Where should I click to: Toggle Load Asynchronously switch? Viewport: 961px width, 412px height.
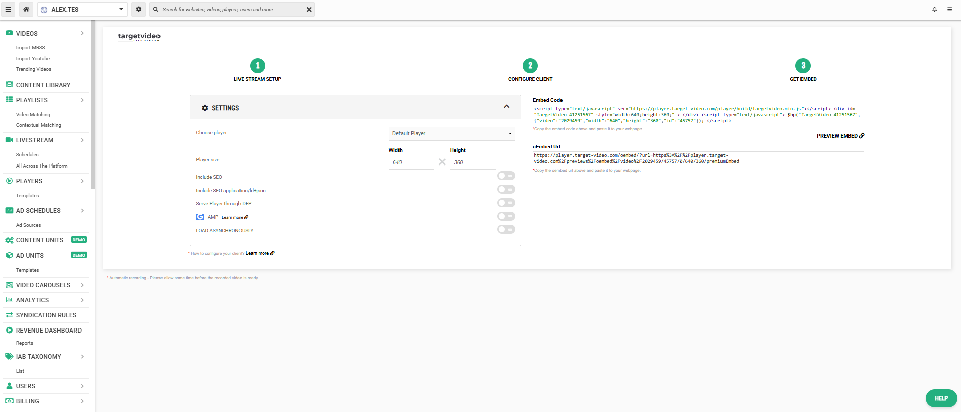point(506,229)
